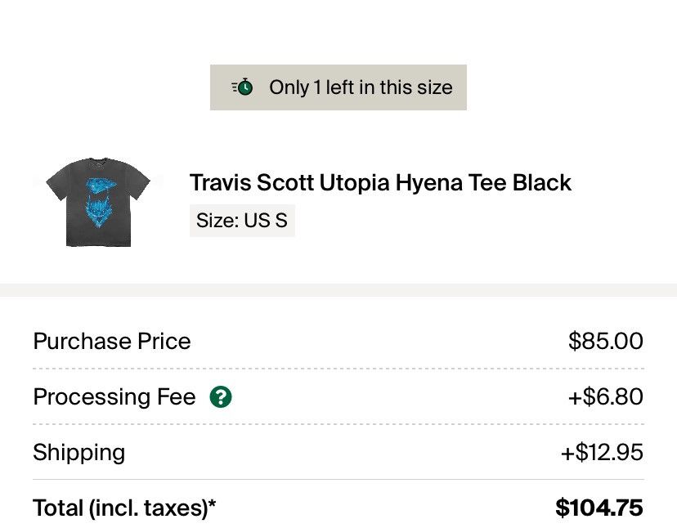
Task: Click the $85.00 Purchase Price amount
Action: pyautogui.click(x=606, y=341)
